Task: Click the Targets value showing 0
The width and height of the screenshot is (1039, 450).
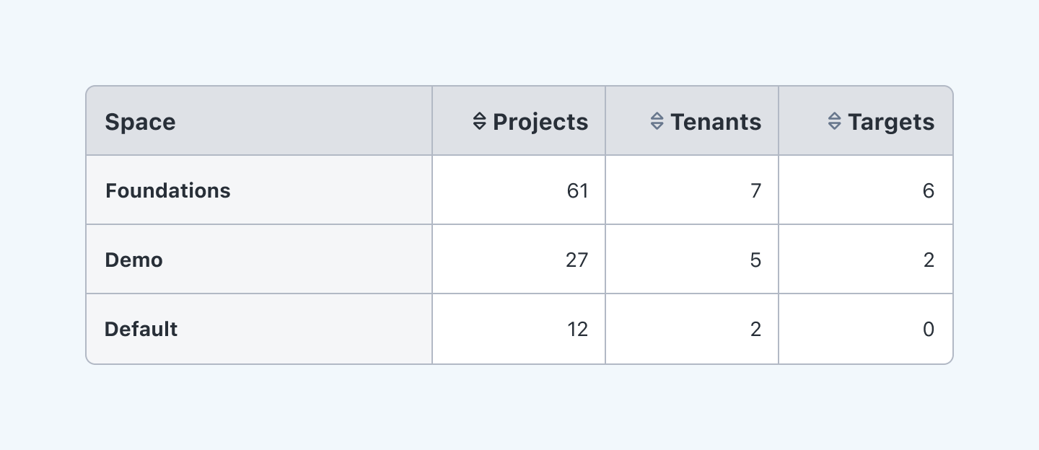Action: coord(929,329)
